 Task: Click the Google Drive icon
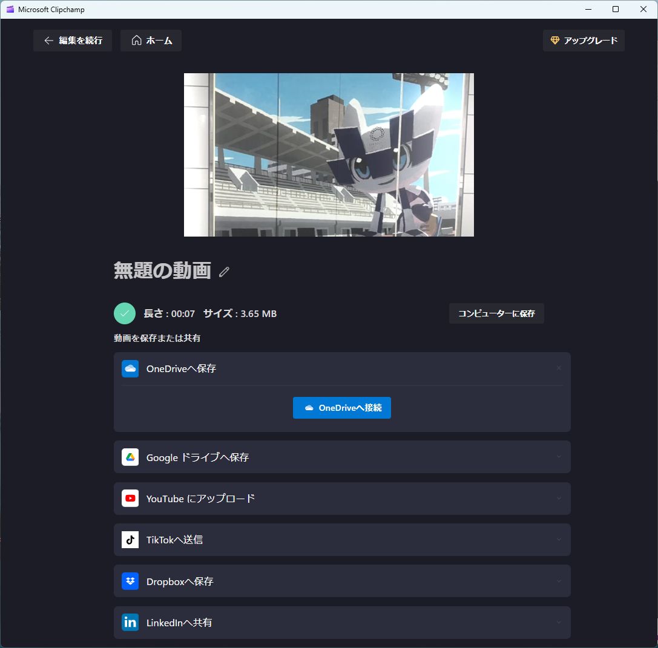[130, 457]
